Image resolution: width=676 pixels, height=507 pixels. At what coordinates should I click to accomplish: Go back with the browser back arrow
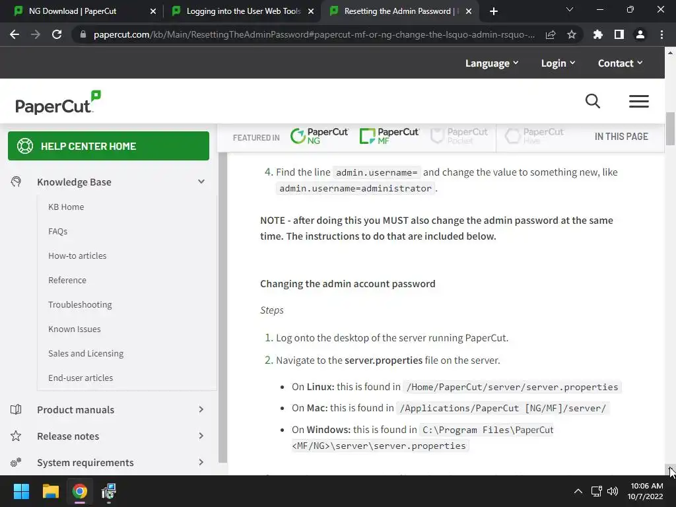tap(15, 34)
